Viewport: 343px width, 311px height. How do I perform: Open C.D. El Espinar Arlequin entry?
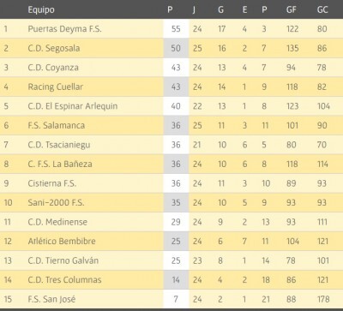(73, 106)
